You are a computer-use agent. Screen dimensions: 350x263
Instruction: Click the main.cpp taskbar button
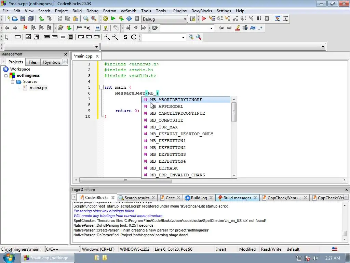(x=48, y=258)
